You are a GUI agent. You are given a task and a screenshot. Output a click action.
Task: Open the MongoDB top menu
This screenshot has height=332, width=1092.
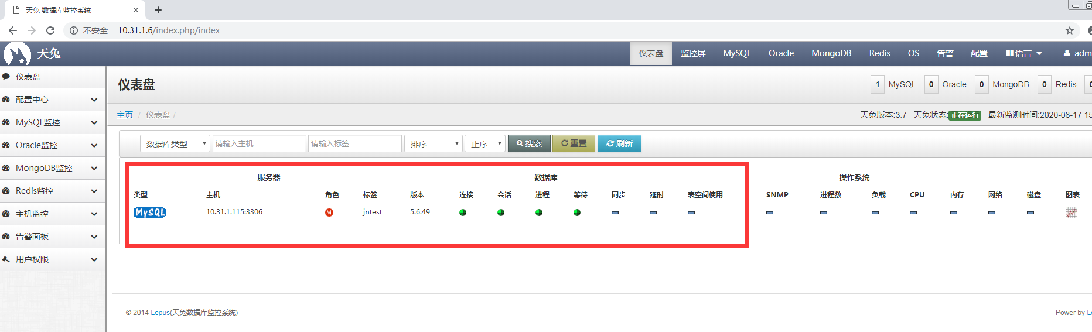[831, 53]
